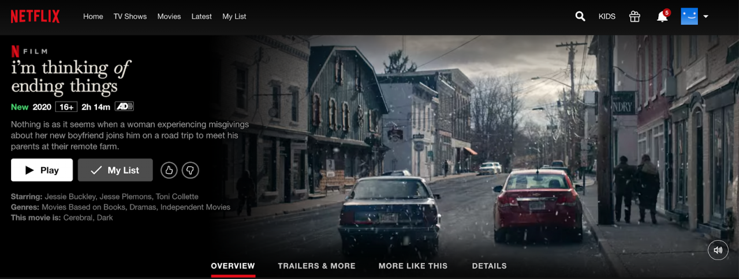Toggle the trailer sound speaker icon

pos(718,250)
